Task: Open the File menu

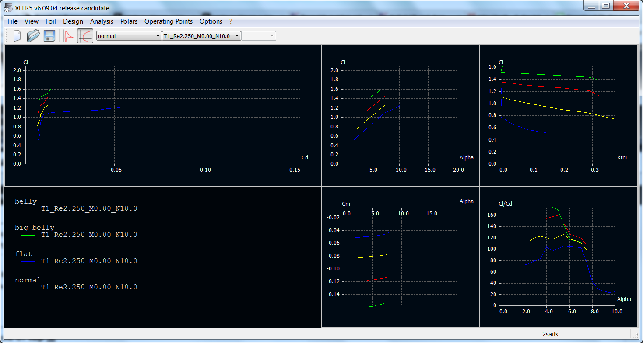Action: [12, 21]
